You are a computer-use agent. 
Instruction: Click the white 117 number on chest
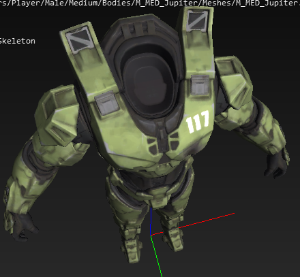[198, 121]
